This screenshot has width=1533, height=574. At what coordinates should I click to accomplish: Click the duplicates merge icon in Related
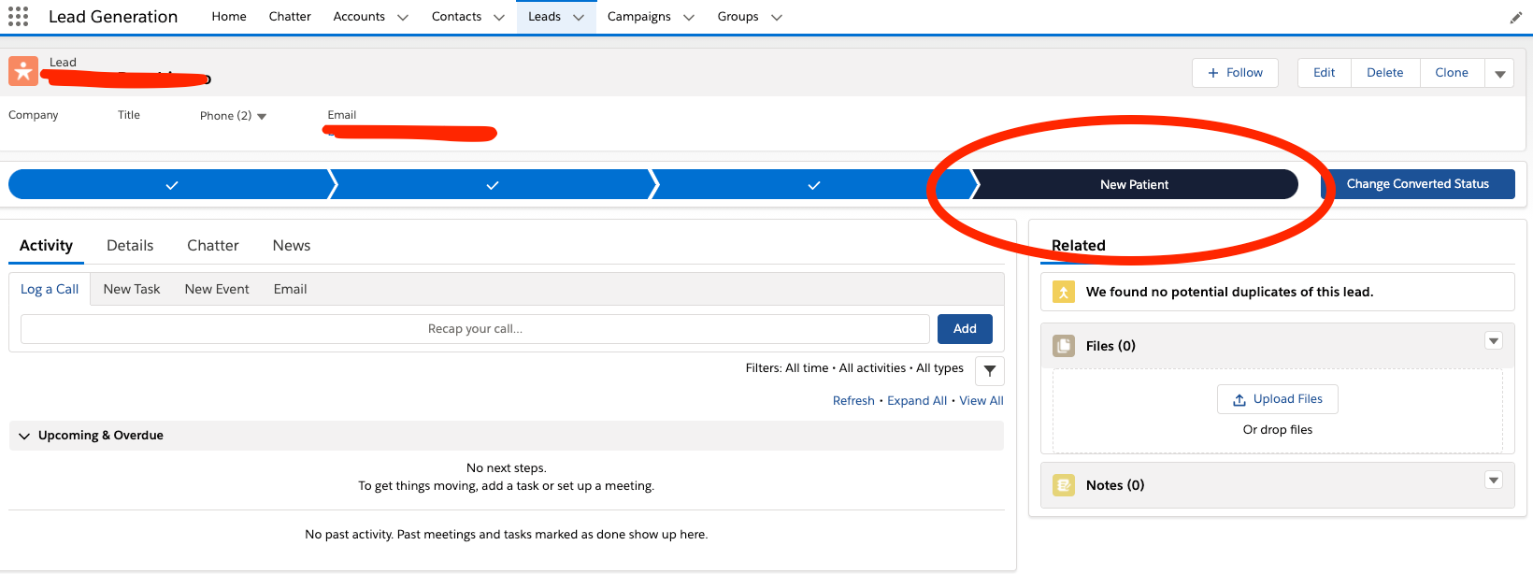1064,292
